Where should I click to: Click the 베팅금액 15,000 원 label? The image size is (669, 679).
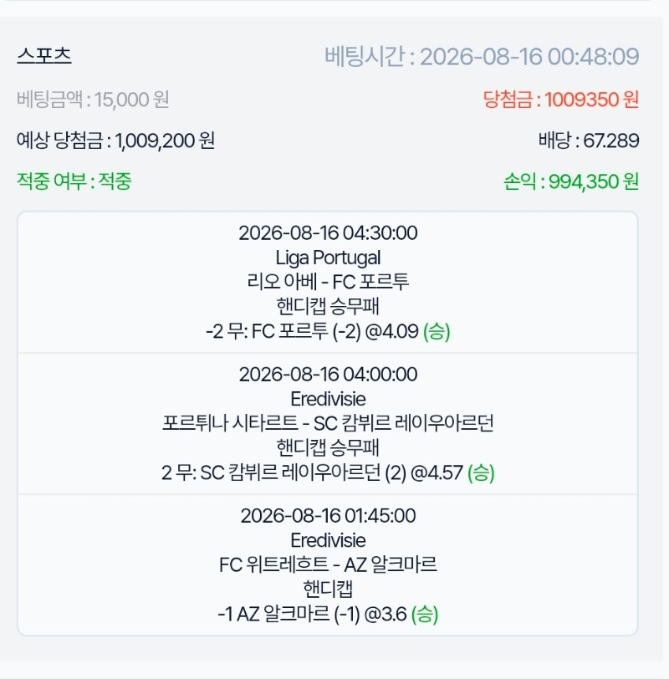point(93,100)
